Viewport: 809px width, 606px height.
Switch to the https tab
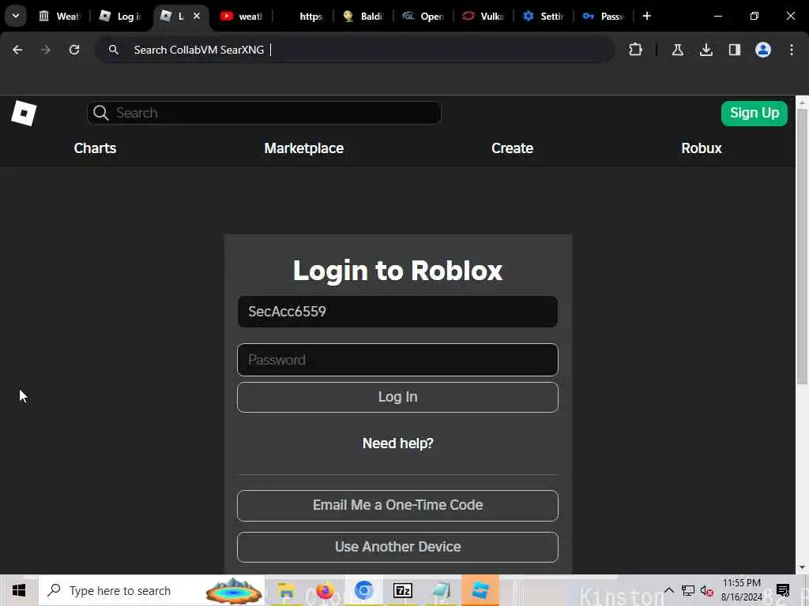pyautogui.click(x=303, y=16)
